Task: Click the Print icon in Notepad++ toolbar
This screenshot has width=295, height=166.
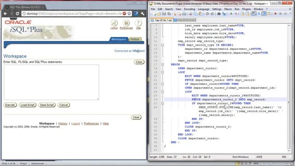Action: click(x=184, y=14)
